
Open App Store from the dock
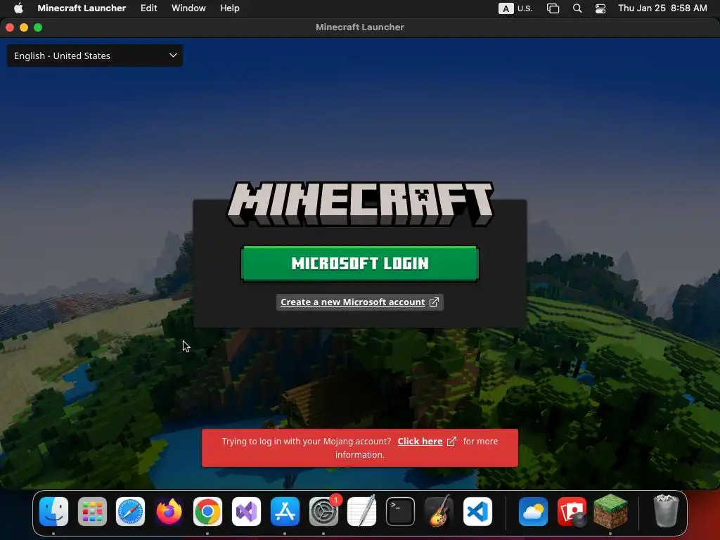coord(285,511)
